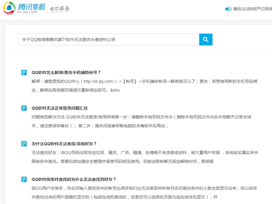Click the speaker announcement icon
272x204 pixels.
228,9
